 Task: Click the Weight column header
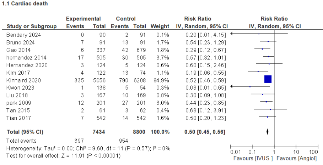click(157, 26)
